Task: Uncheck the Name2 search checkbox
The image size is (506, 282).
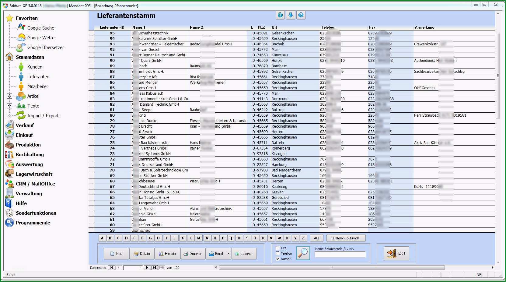Action: [277, 259]
